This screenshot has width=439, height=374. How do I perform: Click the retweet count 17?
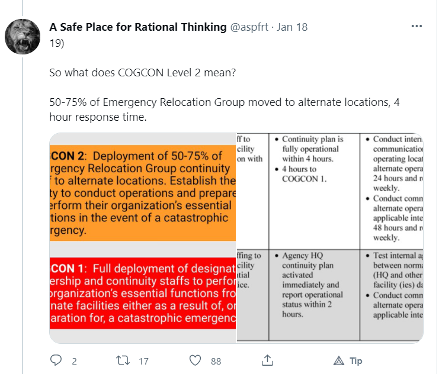143,361
